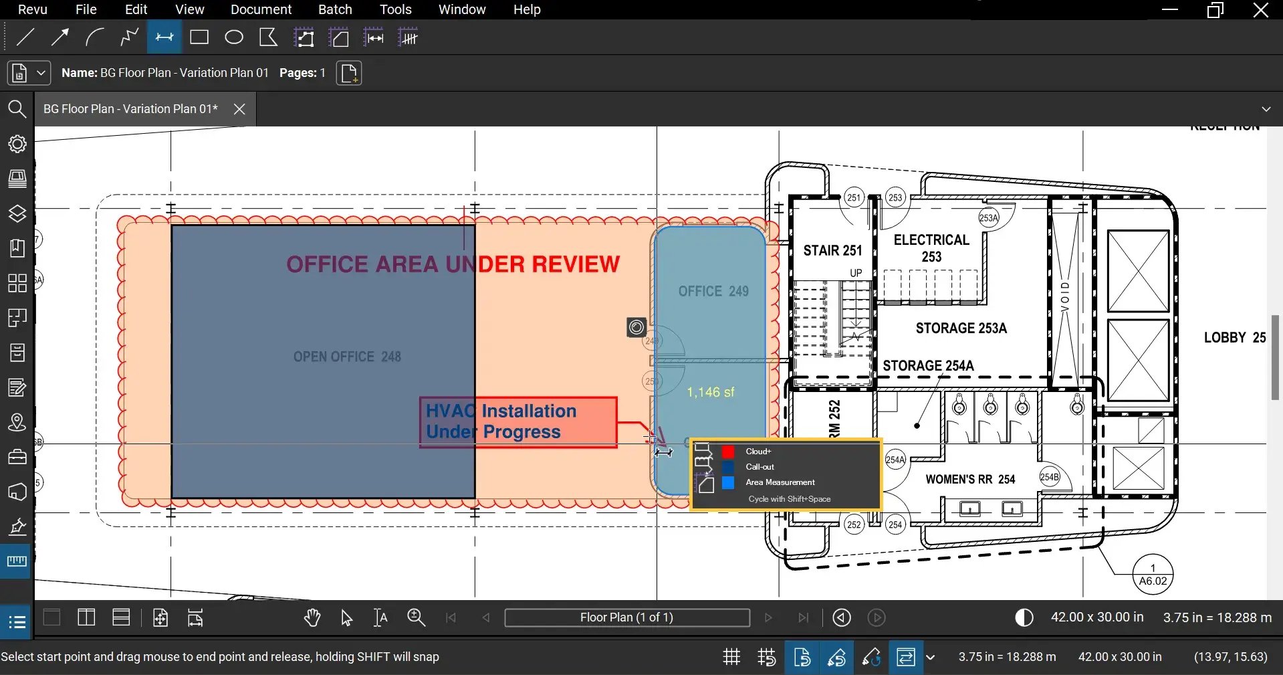Open the Batch menu
This screenshot has width=1283, height=675.
[335, 9]
